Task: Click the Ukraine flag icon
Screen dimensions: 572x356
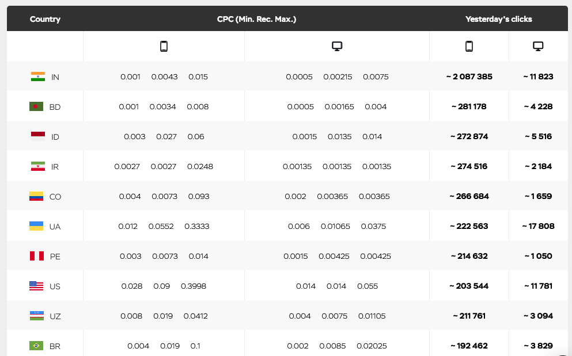Action: (x=36, y=226)
